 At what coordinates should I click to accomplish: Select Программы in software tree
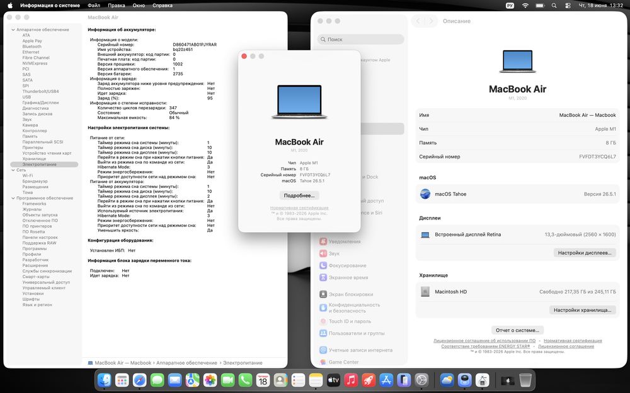click(x=35, y=248)
